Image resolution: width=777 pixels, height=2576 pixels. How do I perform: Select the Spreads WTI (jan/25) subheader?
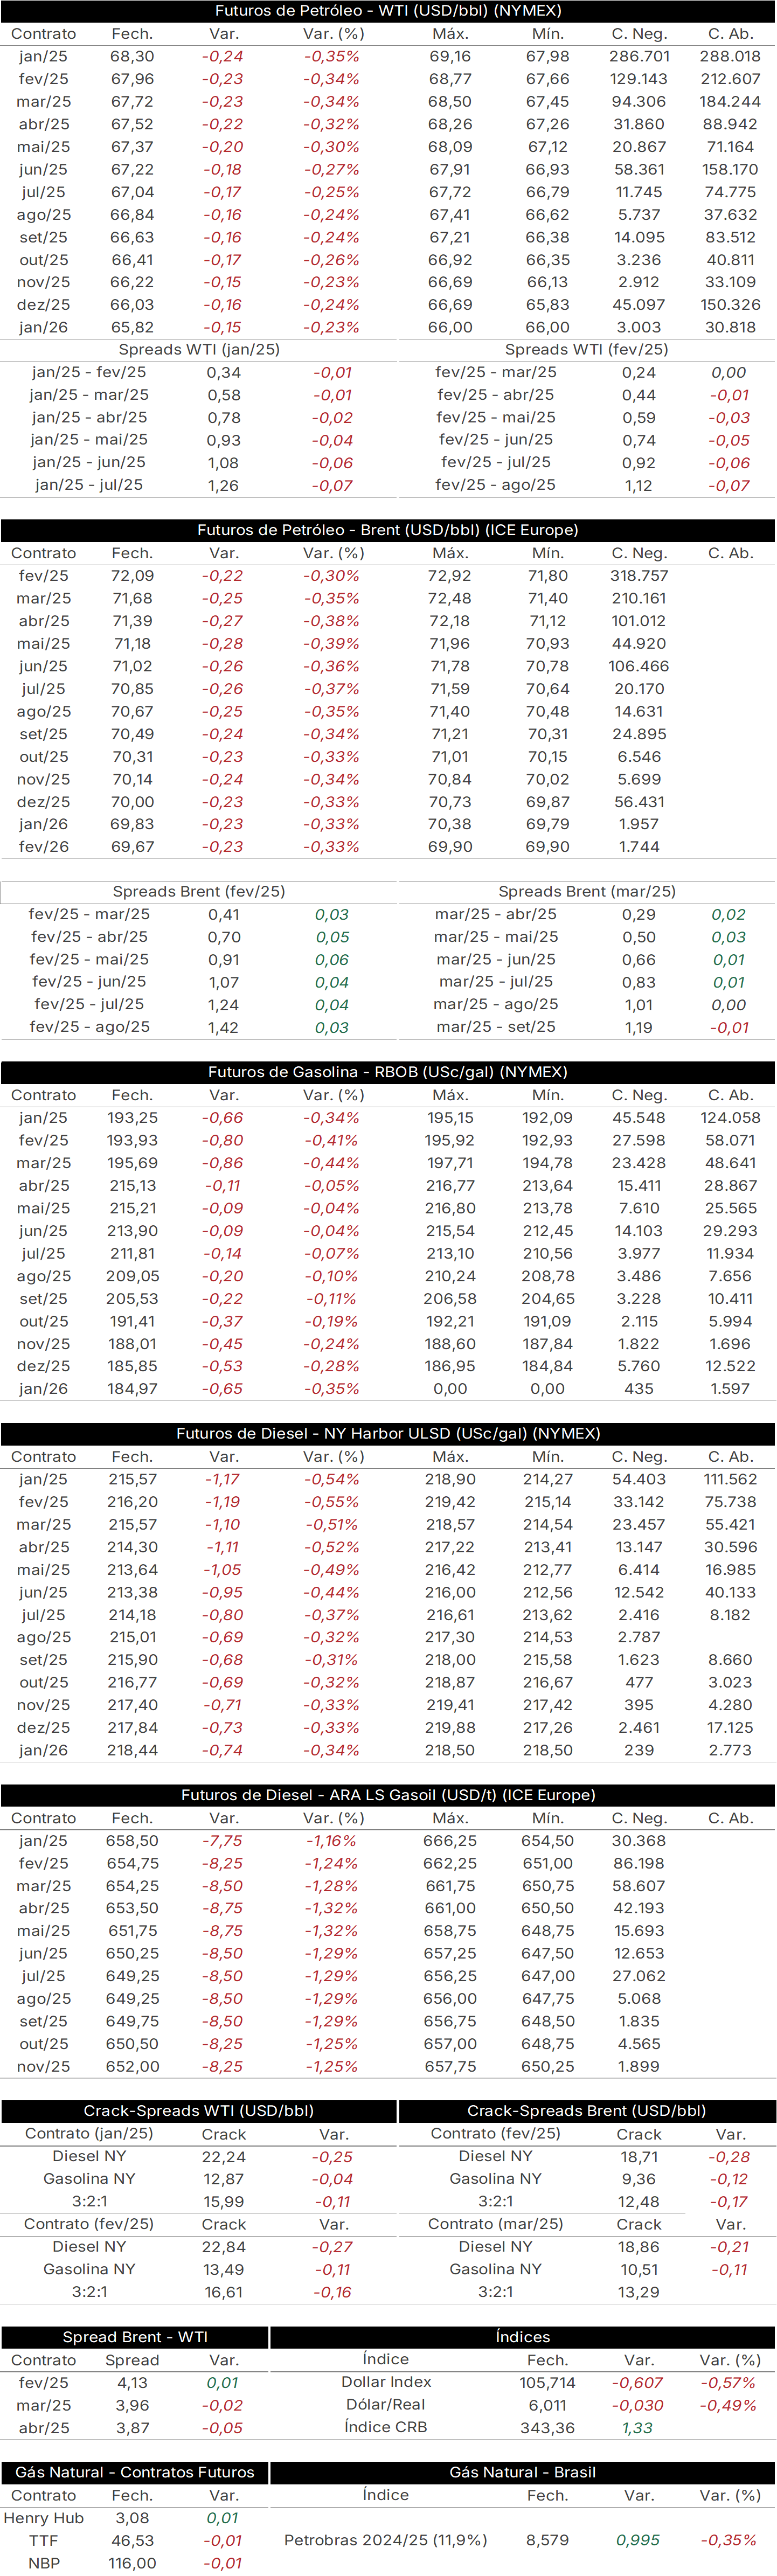[199, 350]
